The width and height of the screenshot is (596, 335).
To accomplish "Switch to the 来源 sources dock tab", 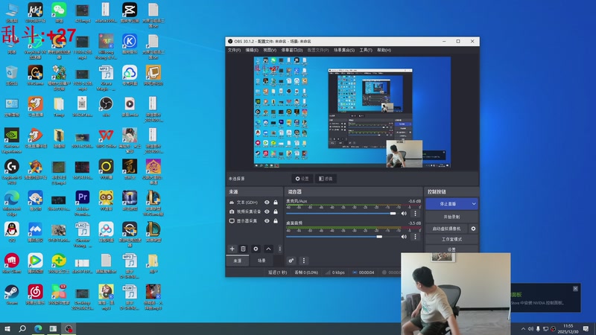I will (x=238, y=261).
